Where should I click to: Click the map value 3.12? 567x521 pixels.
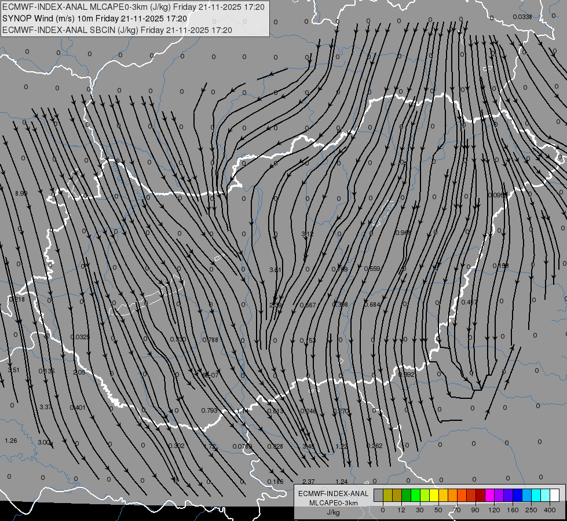(308, 234)
